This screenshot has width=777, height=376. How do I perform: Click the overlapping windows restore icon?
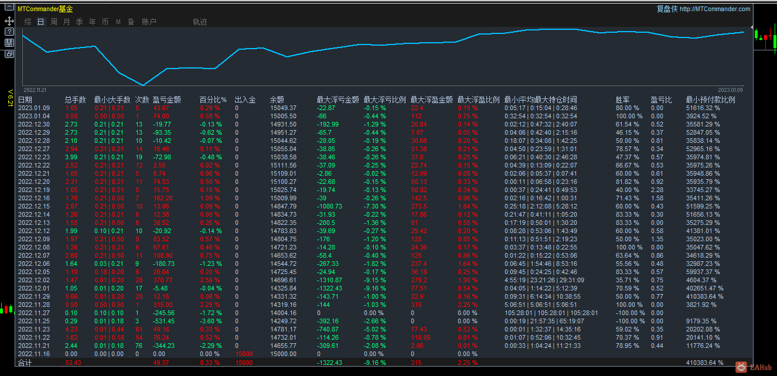tap(9, 54)
